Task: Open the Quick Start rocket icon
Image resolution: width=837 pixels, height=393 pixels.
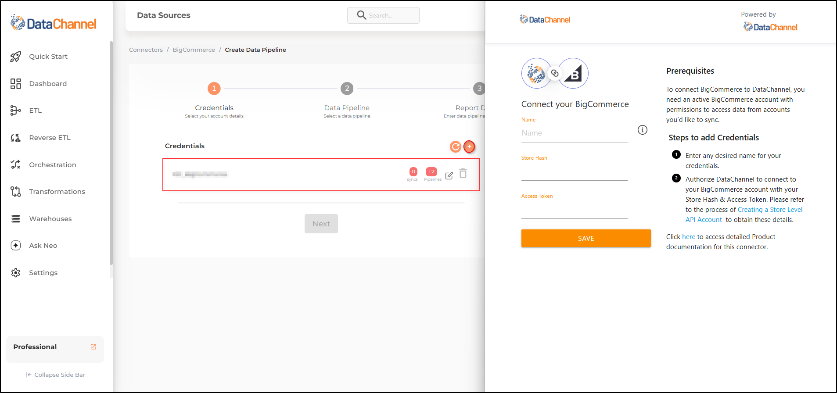Action: click(16, 57)
